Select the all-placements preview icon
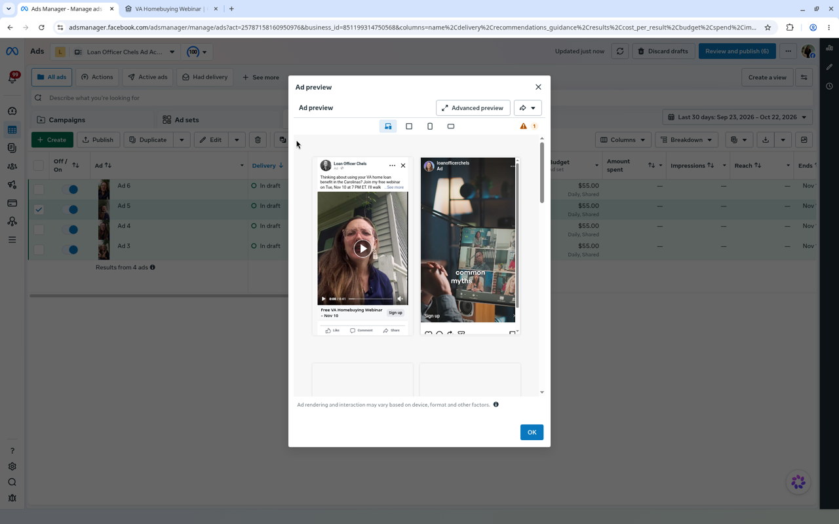Screen dimensions: 839x524 388,126
